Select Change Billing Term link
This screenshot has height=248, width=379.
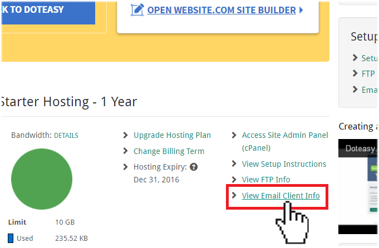169,151
